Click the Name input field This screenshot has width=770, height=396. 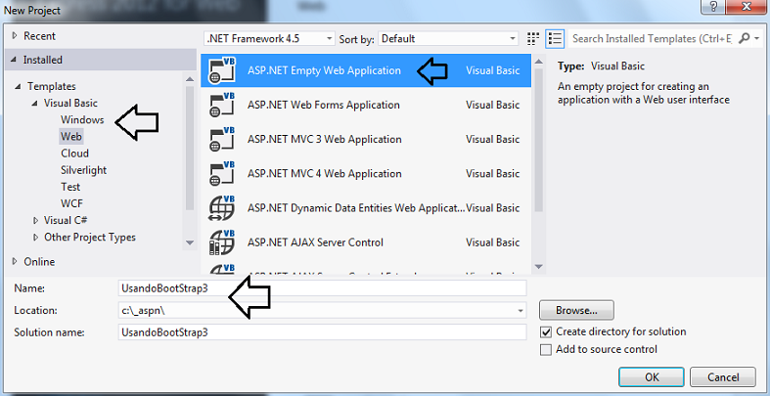[322, 288]
